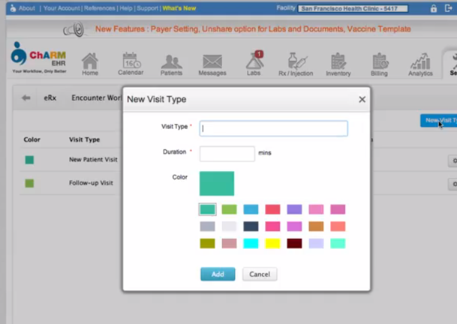Image resolution: width=457 pixels, height=324 pixels.
Task: Click the lock icon in top bar
Action: pyautogui.click(x=434, y=8)
